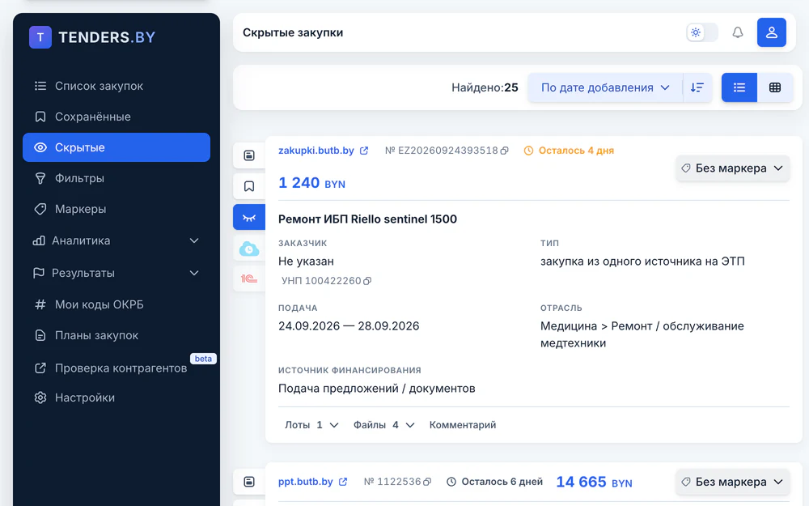Click customer value Не указан
Screen dimensions: 809x506
click(306, 262)
